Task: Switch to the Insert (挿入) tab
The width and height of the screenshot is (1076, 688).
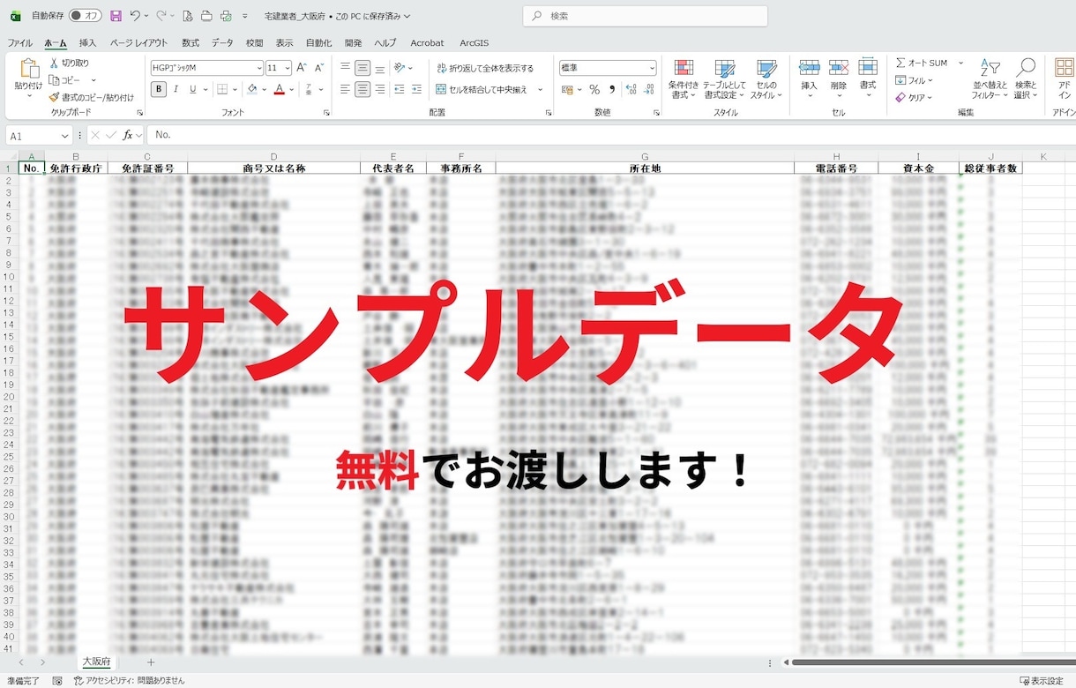Action: point(87,42)
